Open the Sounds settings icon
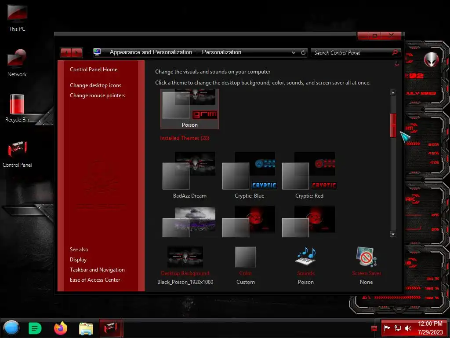450x338 pixels. pos(306,257)
